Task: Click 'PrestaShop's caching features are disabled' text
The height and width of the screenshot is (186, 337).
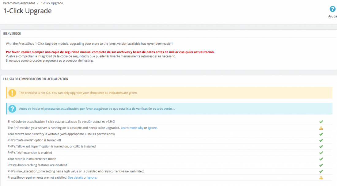Action: (x=37, y=165)
